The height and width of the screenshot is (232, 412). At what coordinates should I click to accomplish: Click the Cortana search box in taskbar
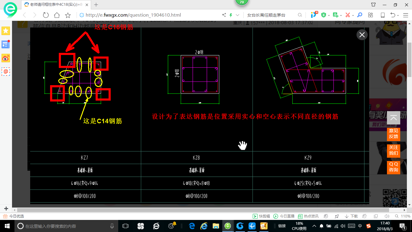tap(67, 226)
